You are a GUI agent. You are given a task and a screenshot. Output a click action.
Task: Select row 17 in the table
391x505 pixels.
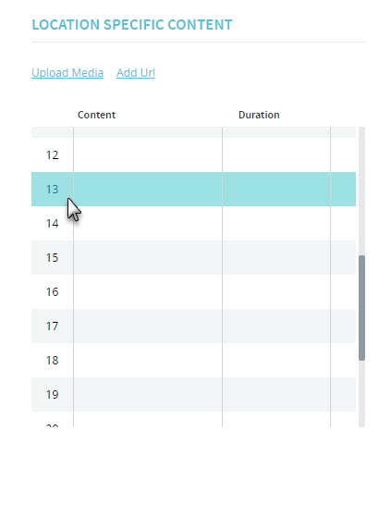tap(193, 326)
